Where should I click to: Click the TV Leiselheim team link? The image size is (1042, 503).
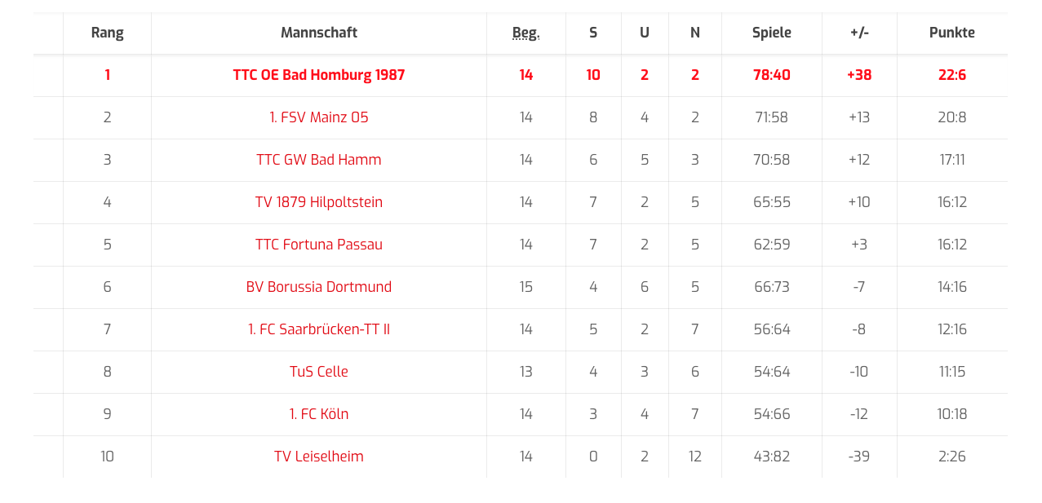(318, 457)
